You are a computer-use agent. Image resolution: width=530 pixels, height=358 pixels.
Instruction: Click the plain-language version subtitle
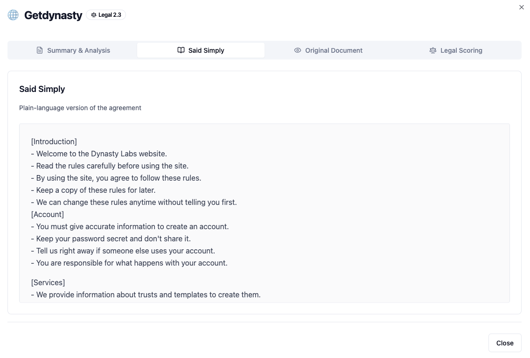80,108
